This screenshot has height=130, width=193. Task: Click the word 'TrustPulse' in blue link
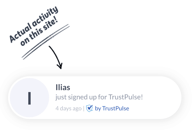(116, 108)
